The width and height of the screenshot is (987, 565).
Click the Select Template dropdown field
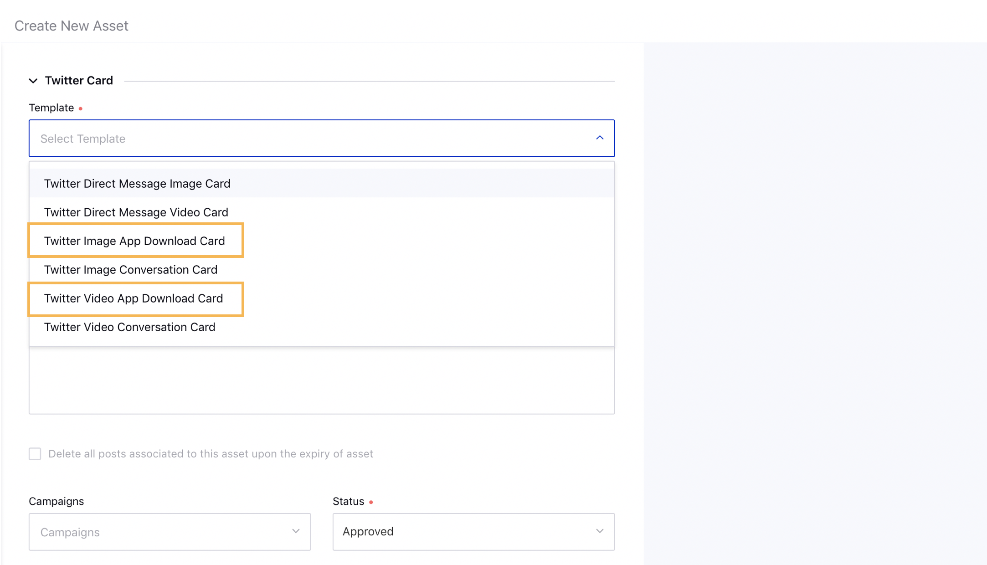click(x=322, y=138)
